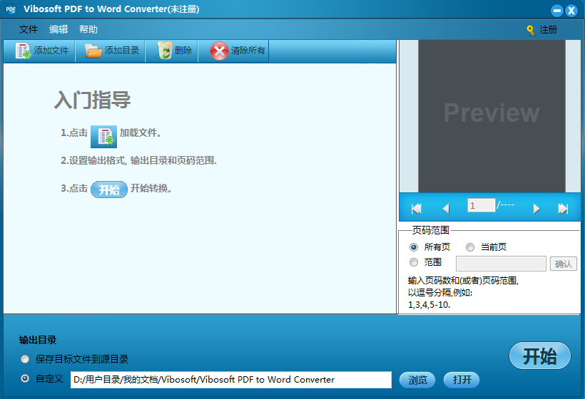Image resolution: width=585 pixels, height=399 pixels.
Task: Minimize the converter window
Action: (557, 11)
